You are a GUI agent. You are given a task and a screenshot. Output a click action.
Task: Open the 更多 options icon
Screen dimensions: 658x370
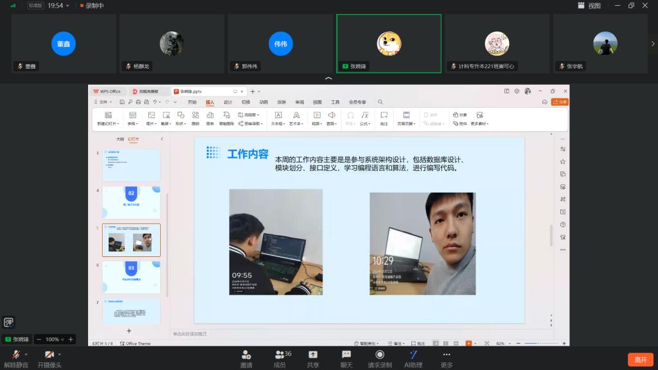tap(447, 355)
